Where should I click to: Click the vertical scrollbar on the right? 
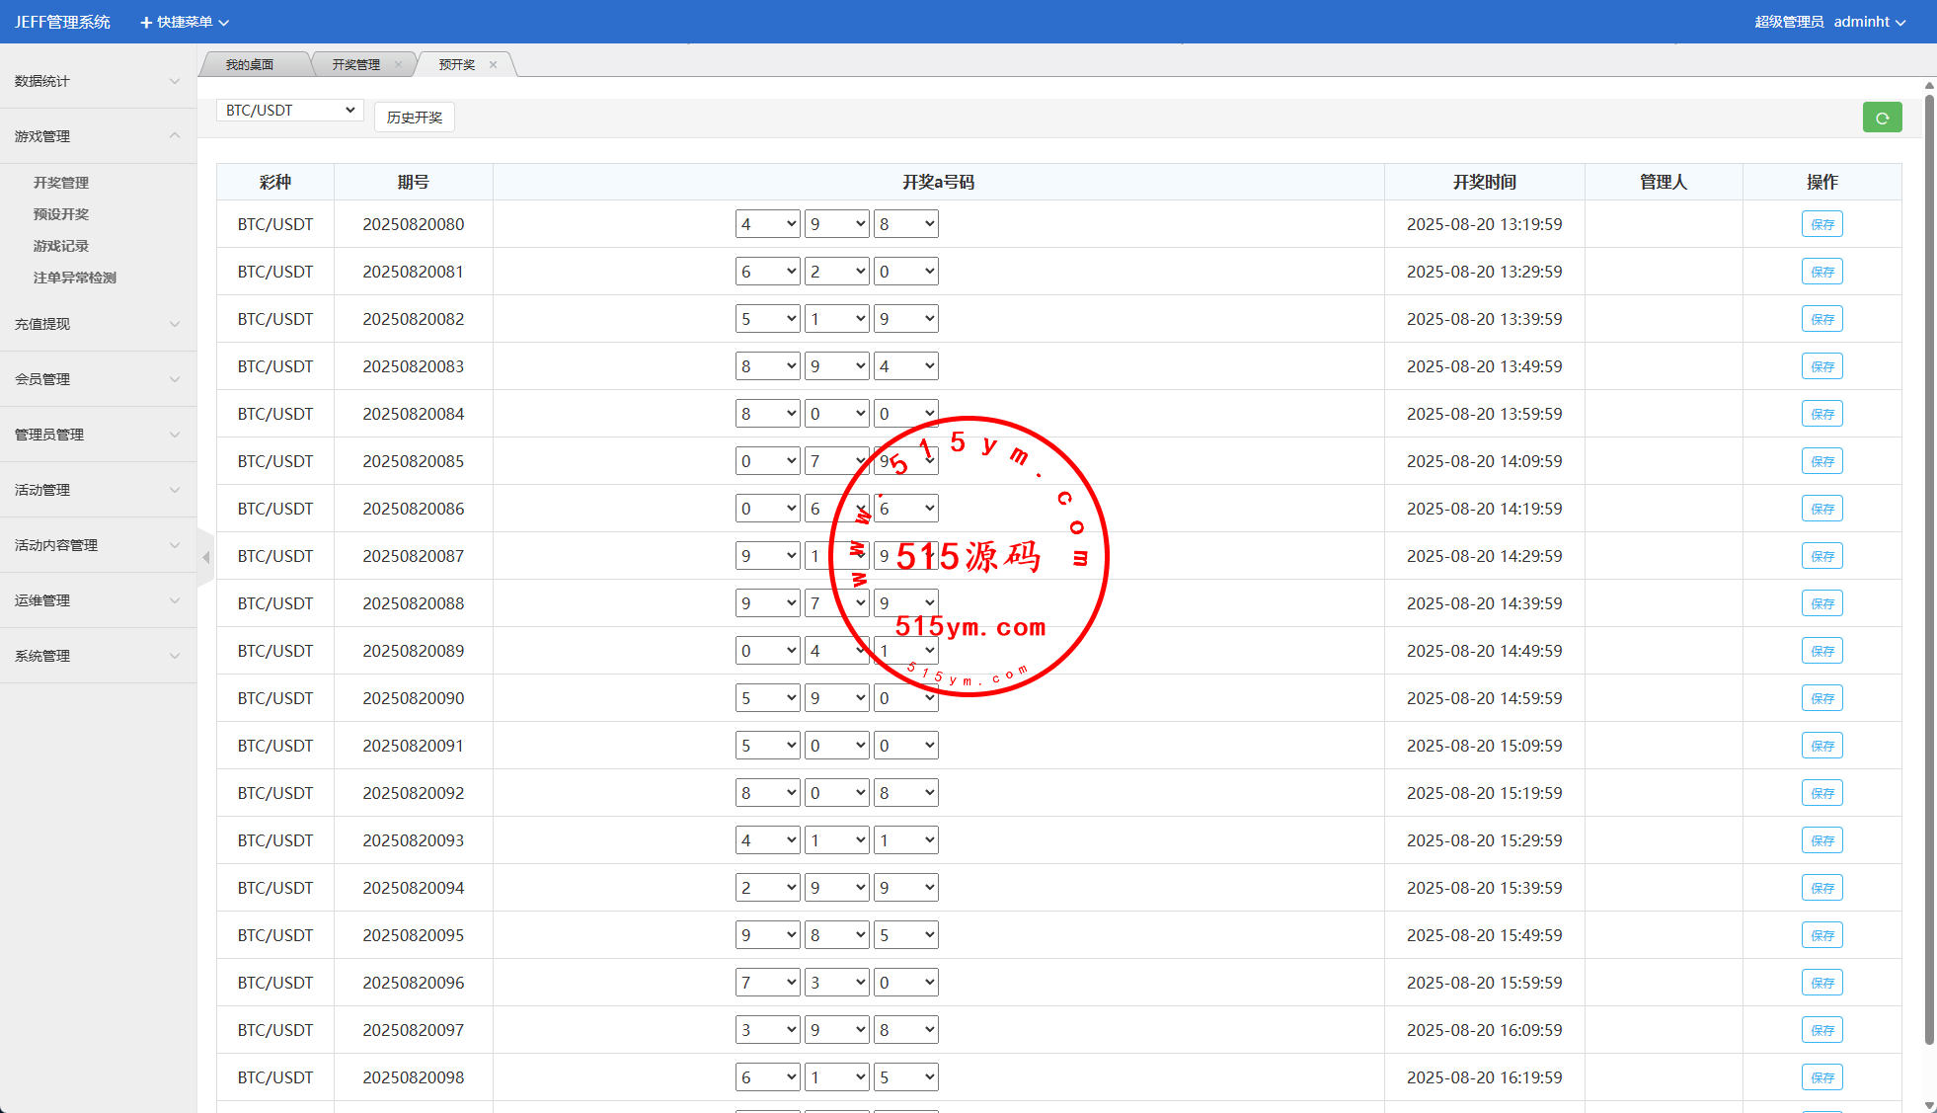pos(1929,568)
